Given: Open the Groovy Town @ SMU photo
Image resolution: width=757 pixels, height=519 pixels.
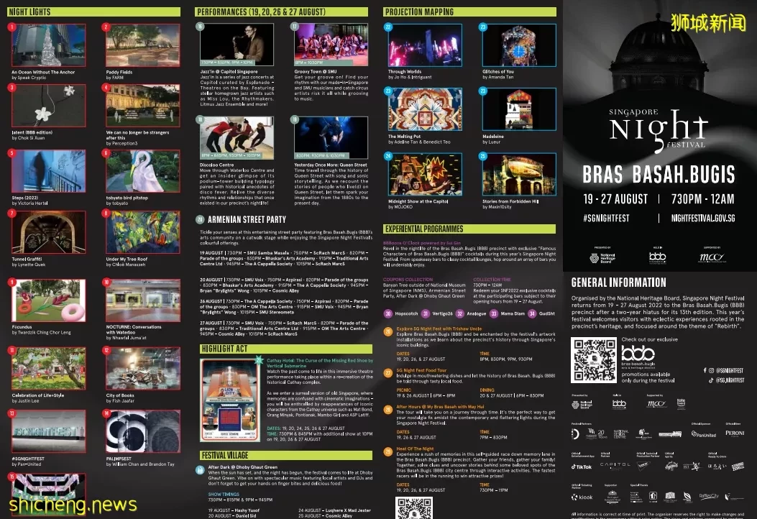Looking at the screenshot, I should click(x=331, y=45).
